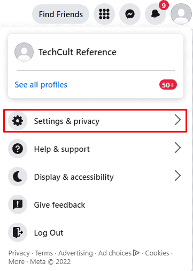Click the Give feedback exclamation icon
Screen dimensions: 193x271
click(18, 204)
